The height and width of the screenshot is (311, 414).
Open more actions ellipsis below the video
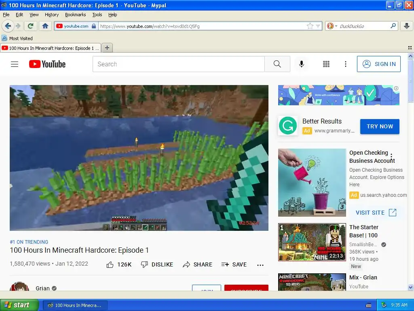[260, 265]
